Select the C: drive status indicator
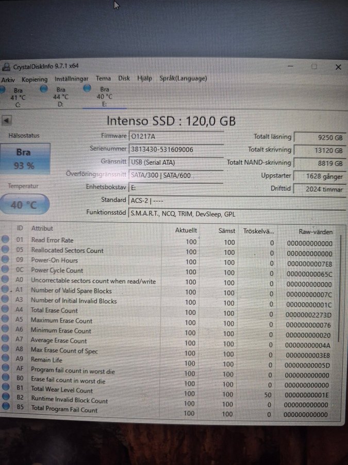The height and width of the screenshot is (465, 348). coord(3,90)
